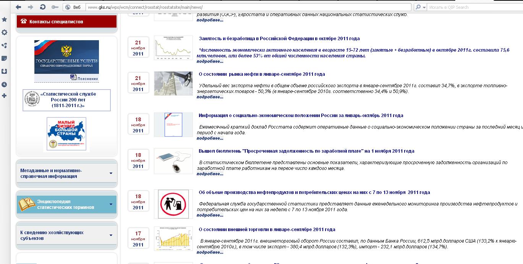The image size is (523, 264).
Task: Open phone and mouse thumbnail image
Action: pos(173,161)
